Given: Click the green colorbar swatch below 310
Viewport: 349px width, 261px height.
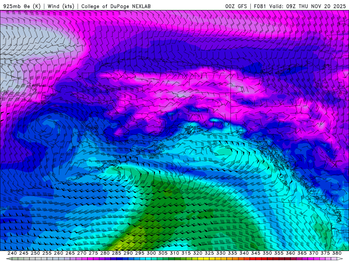Looking at the screenshot, I should point(178,259).
